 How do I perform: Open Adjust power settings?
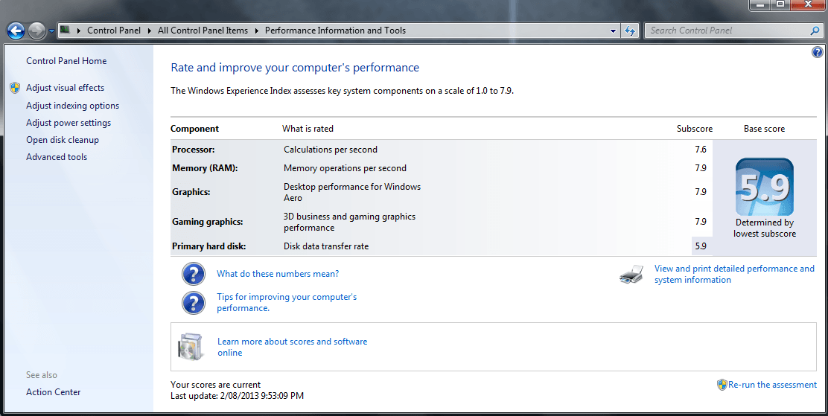[69, 123]
